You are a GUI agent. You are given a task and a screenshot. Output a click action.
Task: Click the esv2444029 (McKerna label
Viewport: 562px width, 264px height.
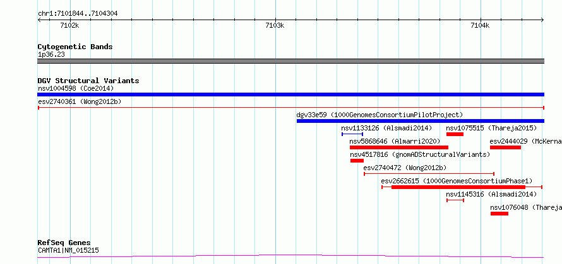pos(525,141)
